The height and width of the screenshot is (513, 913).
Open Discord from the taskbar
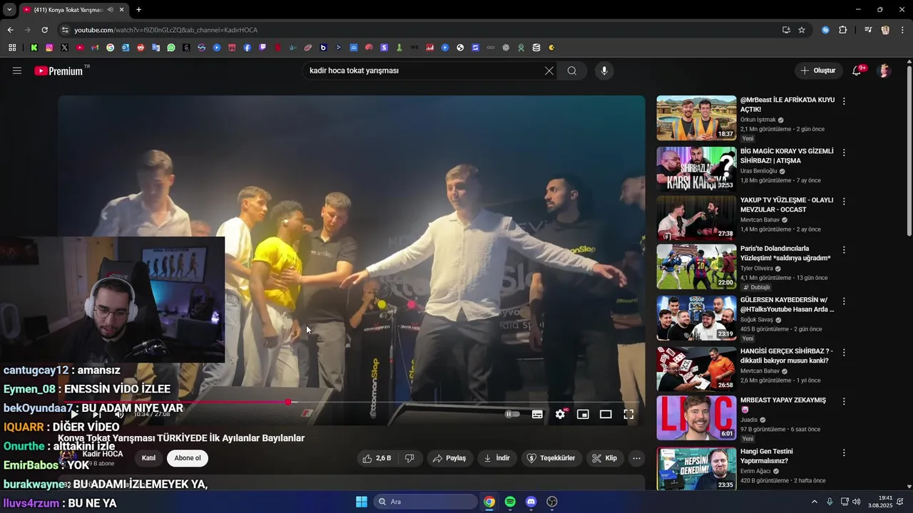click(531, 502)
